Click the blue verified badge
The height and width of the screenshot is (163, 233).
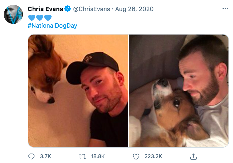click(x=67, y=9)
